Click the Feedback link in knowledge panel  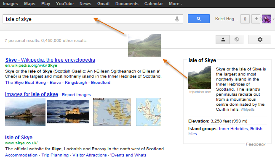pos(256,144)
